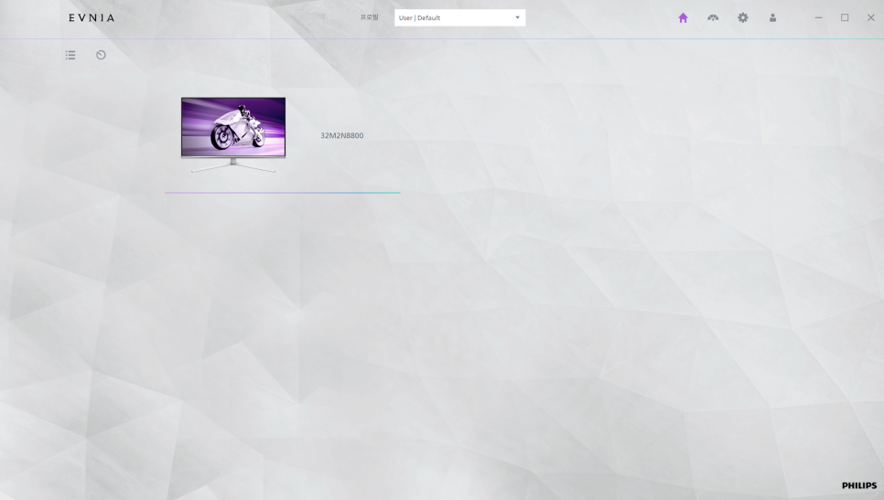Maximize the EVNIA window
This screenshot has height=500, width=884.
pyautogui.click(x=845, y=18)
